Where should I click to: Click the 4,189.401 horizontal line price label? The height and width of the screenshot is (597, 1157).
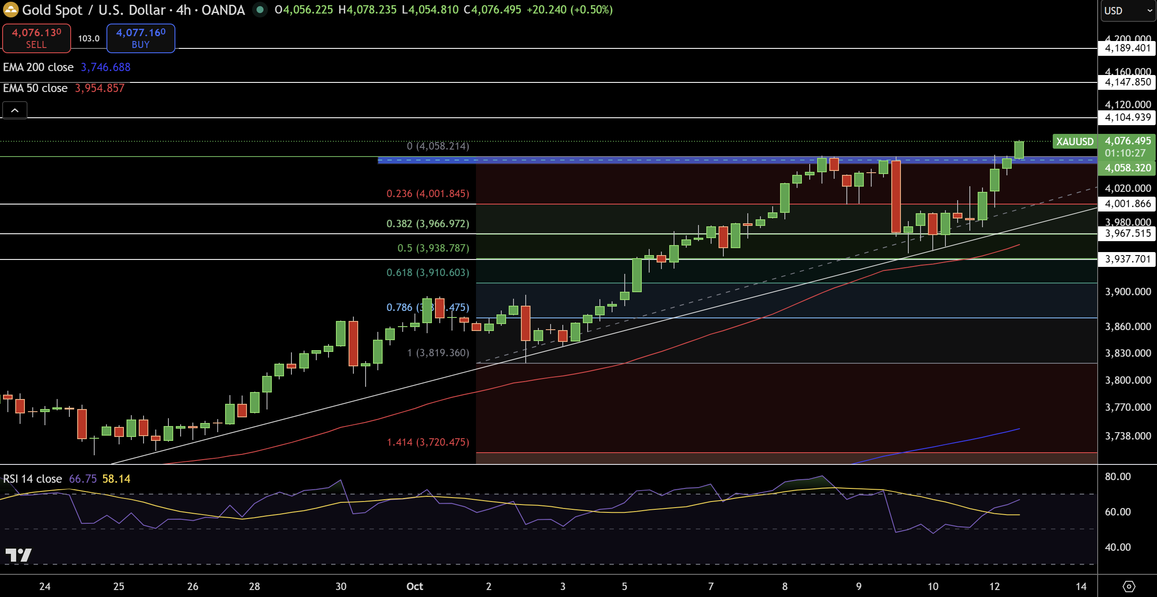click(1127, 48)
